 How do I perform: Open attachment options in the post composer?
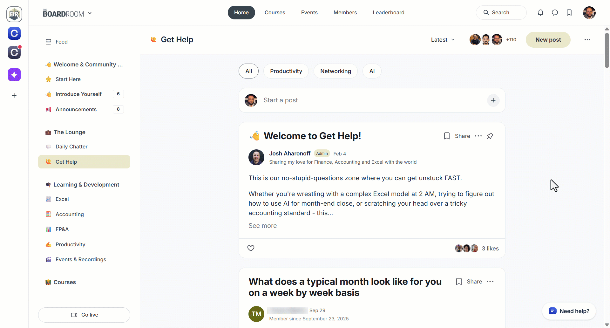pyautogui.click(x=493, y=100)
